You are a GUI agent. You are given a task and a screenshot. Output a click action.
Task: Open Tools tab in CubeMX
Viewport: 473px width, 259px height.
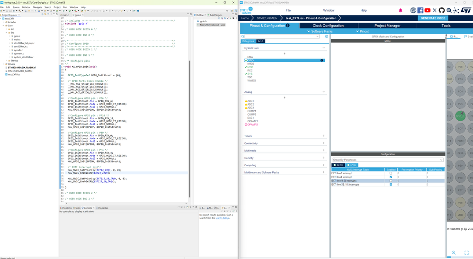click(446, 25)
